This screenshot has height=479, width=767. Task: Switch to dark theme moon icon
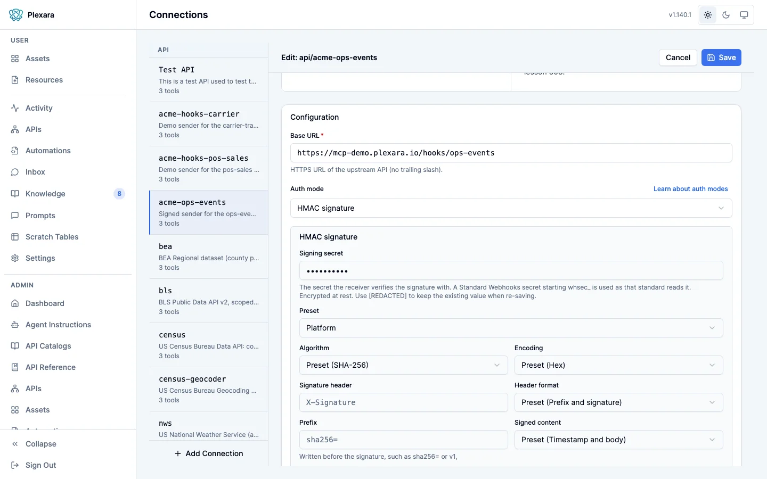(726, 15)
